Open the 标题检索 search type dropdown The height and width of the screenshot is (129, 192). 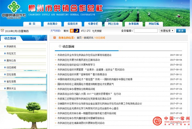[167, 31]
